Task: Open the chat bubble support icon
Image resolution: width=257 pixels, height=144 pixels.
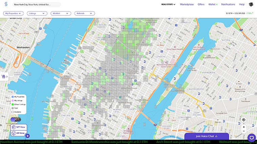Action: tap(252, 138)
